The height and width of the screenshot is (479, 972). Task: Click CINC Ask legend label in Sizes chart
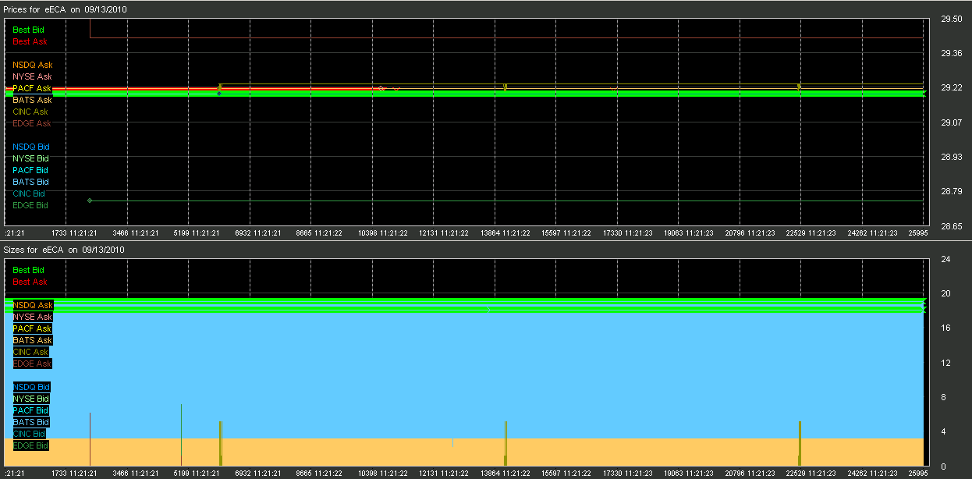tap(32, 352)
